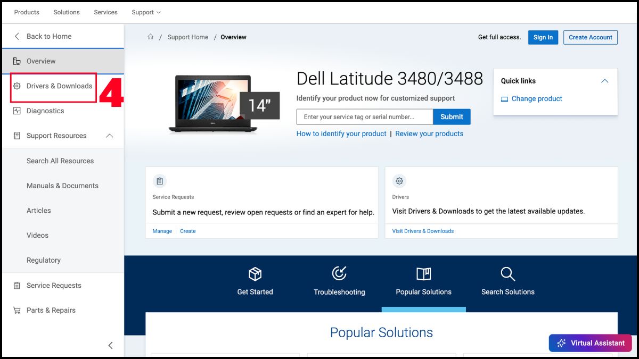Click the Overview sidebar icon
Viewport: 639px width, 359px height.
[17, 61]
